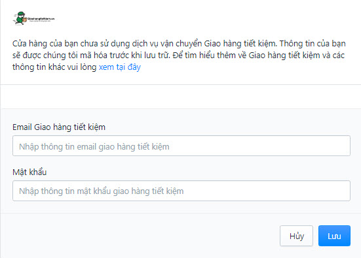
Task: Save credentials with the Lưu button
Action: tap(334, 236)
